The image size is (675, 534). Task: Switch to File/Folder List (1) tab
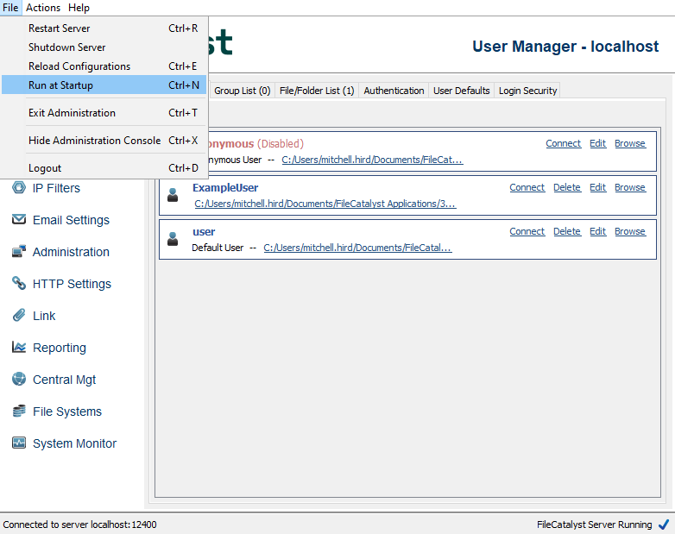point(317,91)
